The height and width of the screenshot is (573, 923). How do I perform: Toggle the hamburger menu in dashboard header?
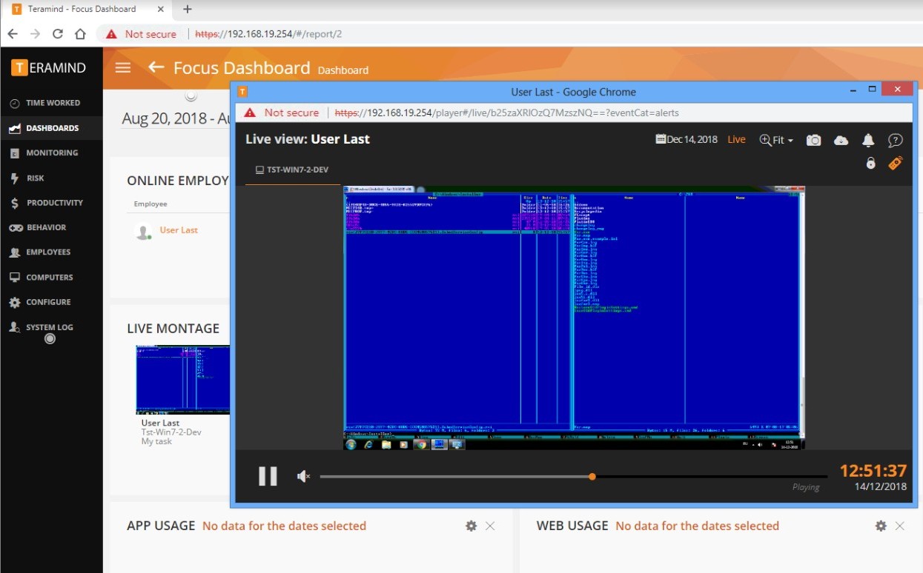(x=123, y=67)
